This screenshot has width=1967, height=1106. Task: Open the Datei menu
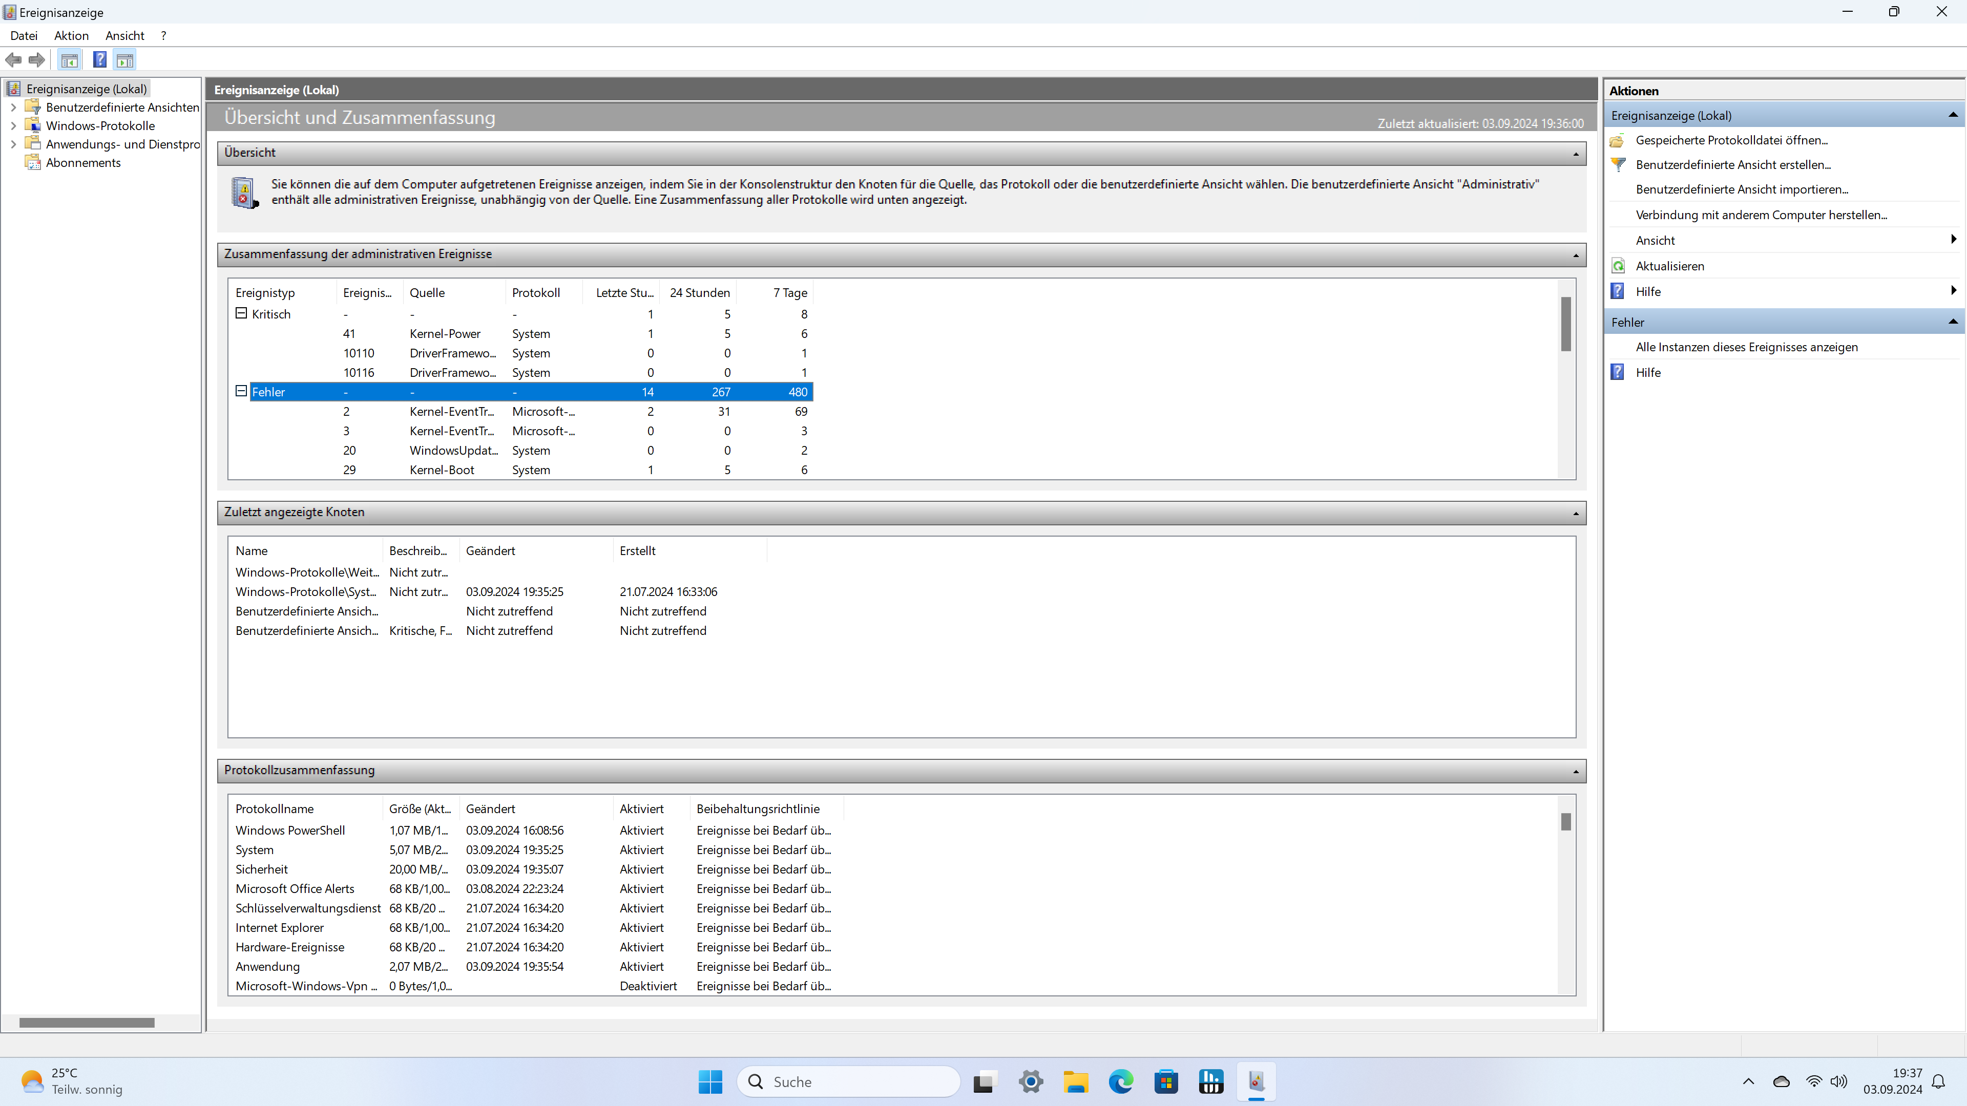24,36
